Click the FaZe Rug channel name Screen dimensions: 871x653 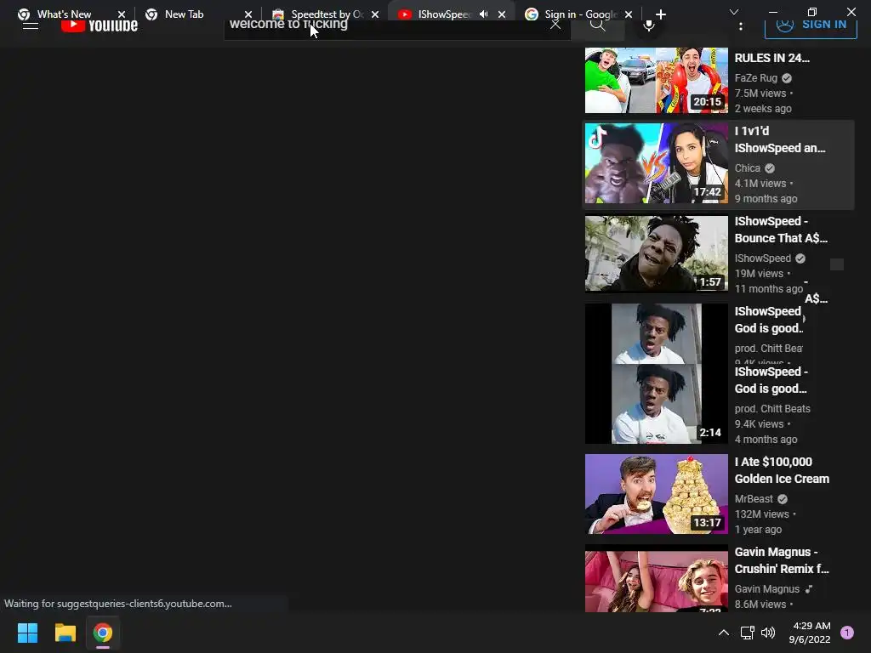point(756,77)
